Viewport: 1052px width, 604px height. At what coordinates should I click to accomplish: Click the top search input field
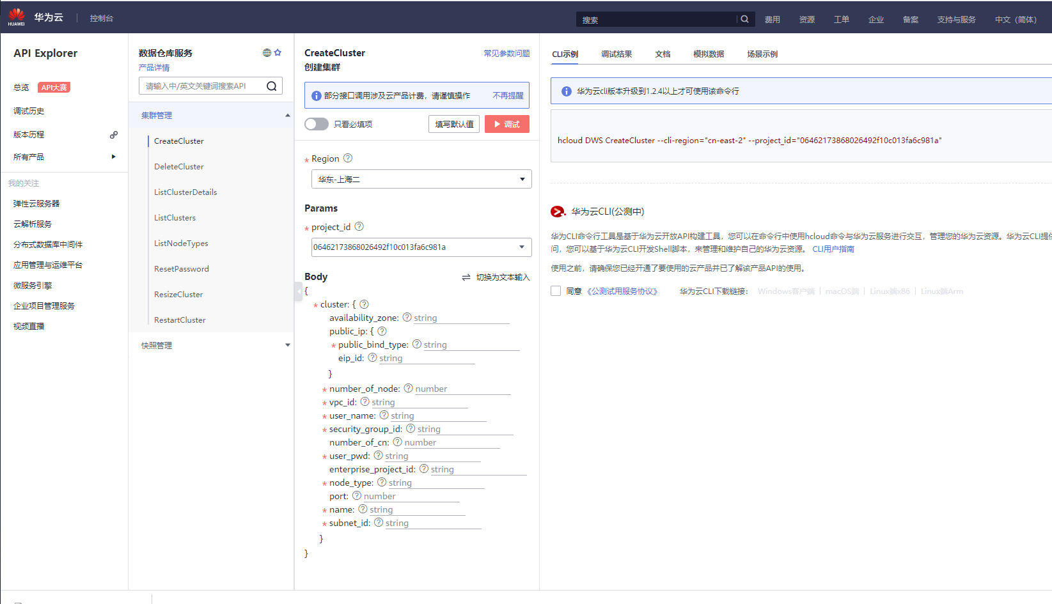657,20
